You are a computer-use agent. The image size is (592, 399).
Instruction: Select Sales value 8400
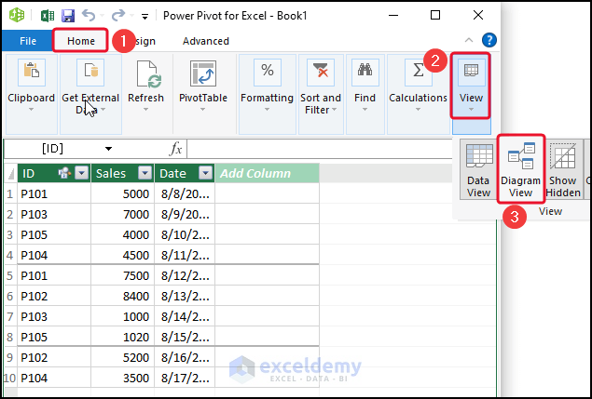pyautogui.click(x=123, y=296)
